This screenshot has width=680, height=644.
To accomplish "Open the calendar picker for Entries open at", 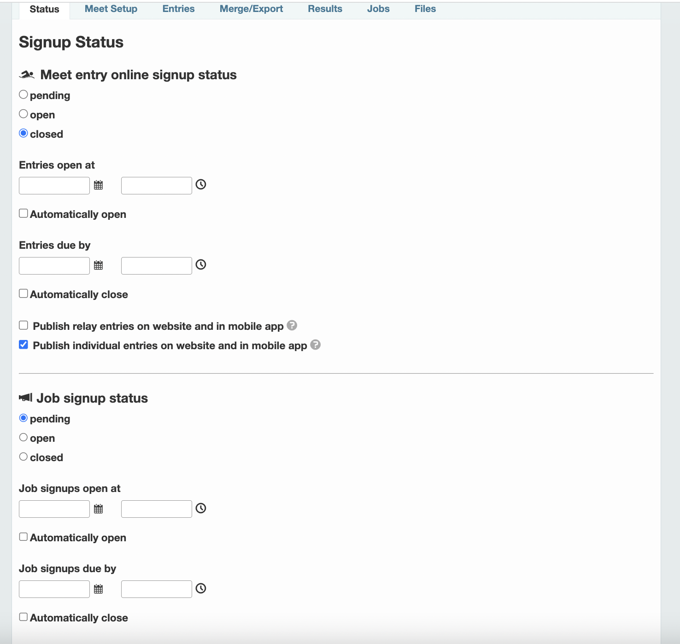I will pos(99,185).
